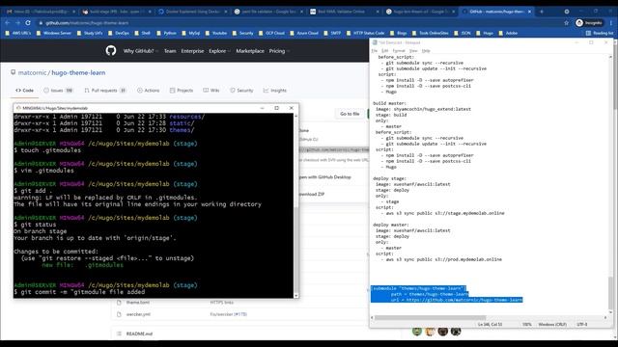Open the DevOps bookmark folder
The width and height of the screenshot is (618, 347).
coord(119,33)
